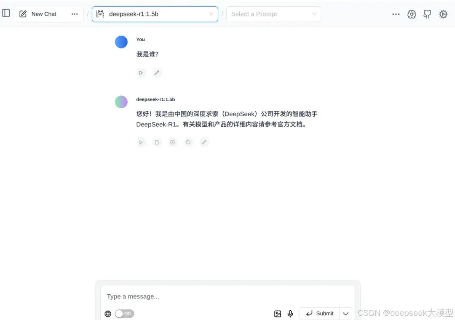Viewport: 455px width, 320px height.
Task: Click the deepseek model gradient avatar
Action: (121, 102)
